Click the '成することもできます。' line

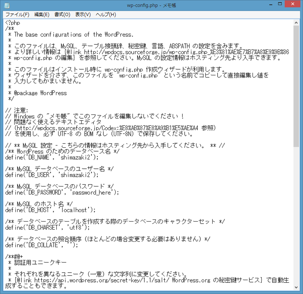[36, 286]
